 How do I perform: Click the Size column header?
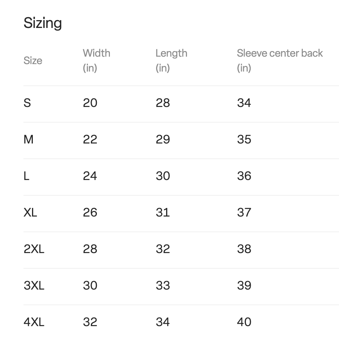pyautogui.click(x=33, y=60)
